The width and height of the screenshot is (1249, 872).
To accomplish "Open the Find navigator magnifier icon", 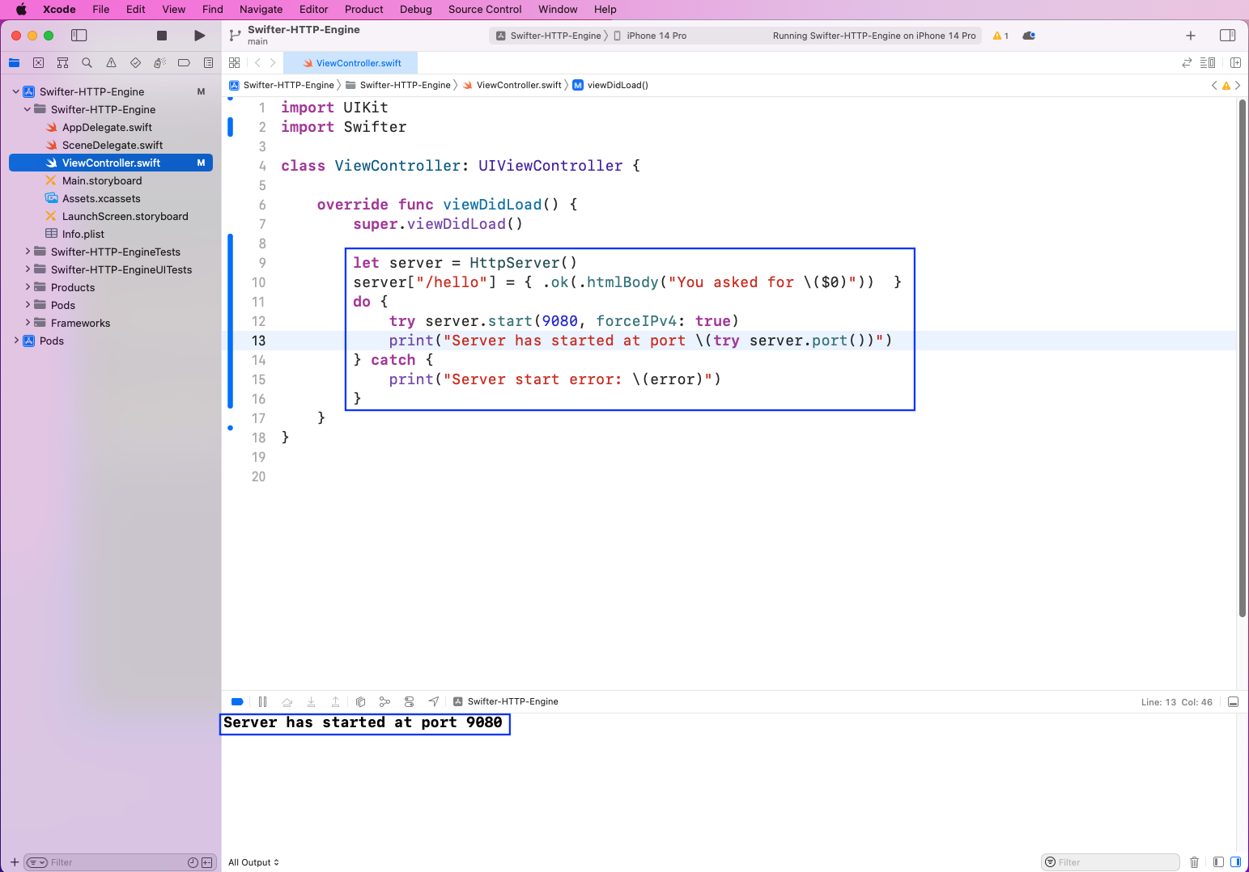I will [87, 63].
